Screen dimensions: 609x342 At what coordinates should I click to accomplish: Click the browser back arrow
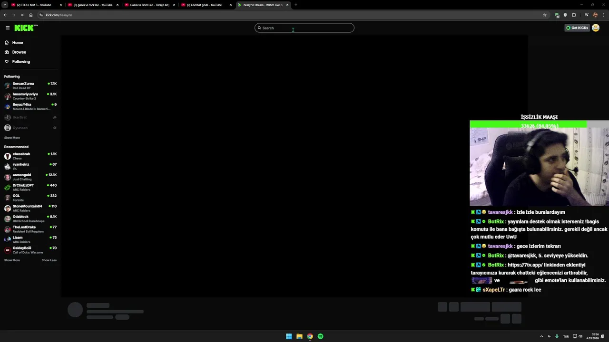click(5, 15)
